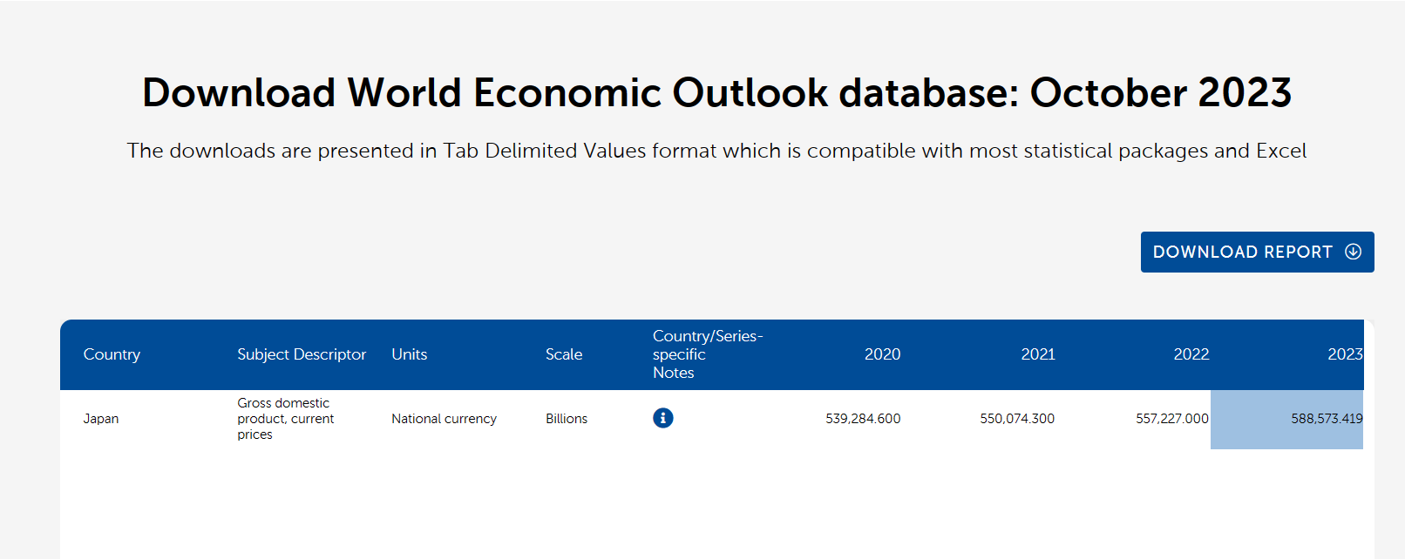The image size is (1405, 559).
Task: Select the Subject Descriptor column header
Action: [302, 354]
